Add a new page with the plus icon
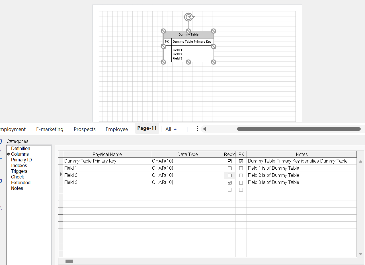This screenshot has width=365, height=265. (188, 129)
